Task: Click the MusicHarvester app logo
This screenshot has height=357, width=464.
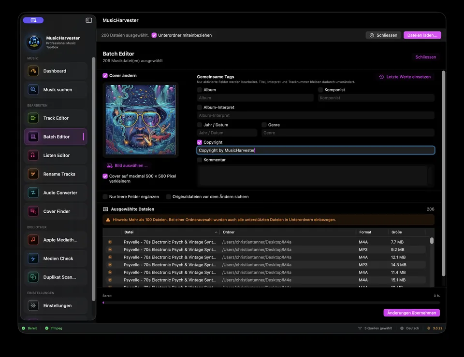Action: coord(34,42)
